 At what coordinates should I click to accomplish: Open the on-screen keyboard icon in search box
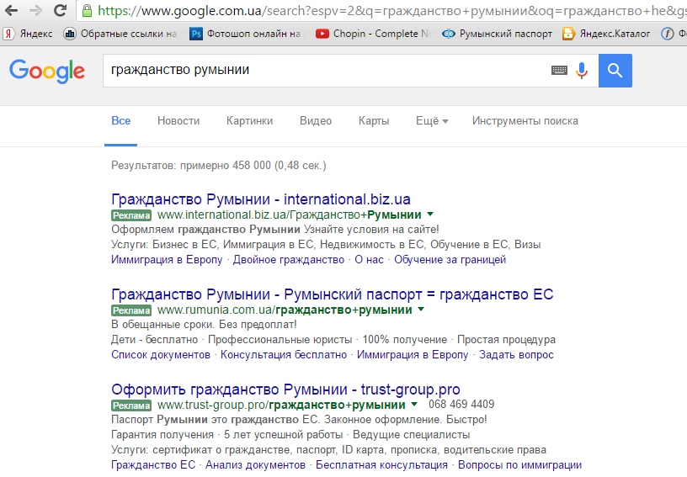coord(559,71)
